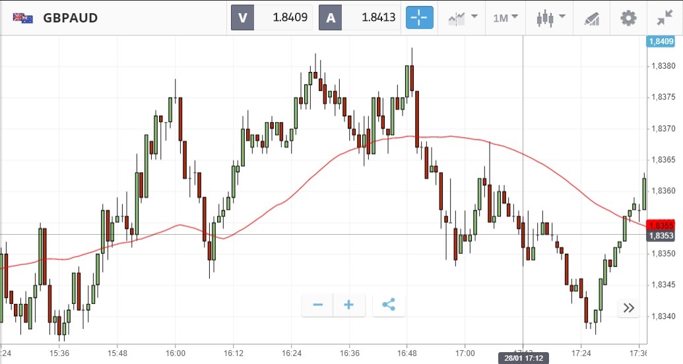Click the collapse chart arrows icon

665,18
